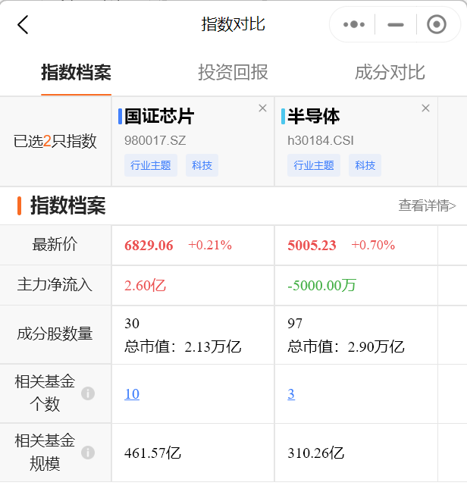Image resolution: width=467 pixels, height=492 pixels.
Task: Select latest price 5005.23
Action: [x=312, y=246]
